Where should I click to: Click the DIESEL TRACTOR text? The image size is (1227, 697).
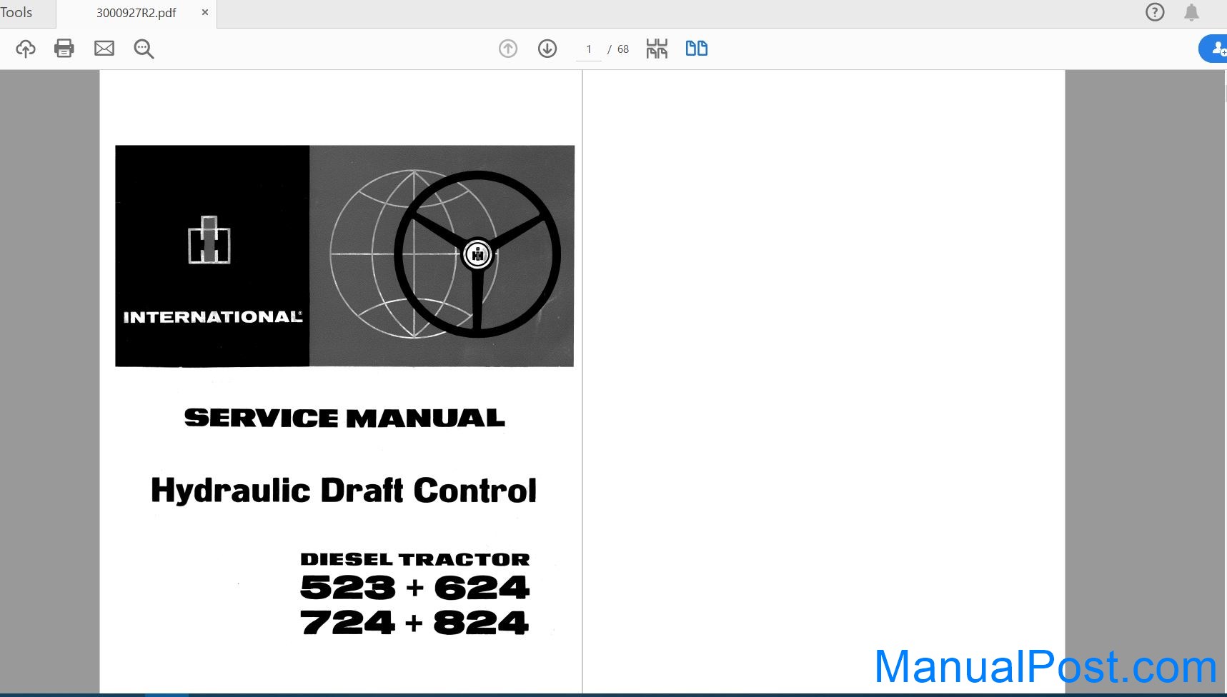coord(415,559)
